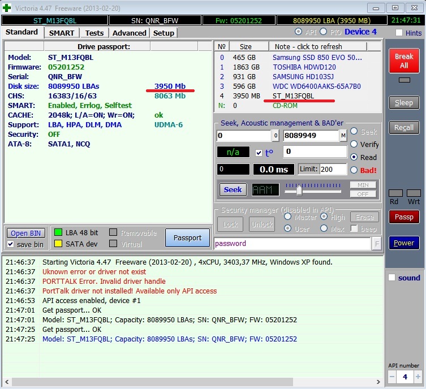This screenshot has height=389, width=426.
Task: Click the Passport button
Action: 187,237
